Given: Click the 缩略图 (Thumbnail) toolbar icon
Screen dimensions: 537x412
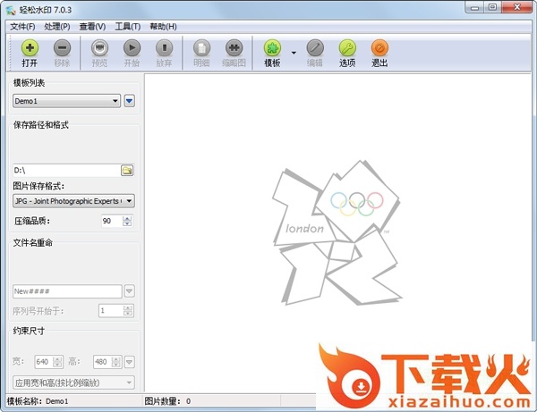Looking at the screenshot, I should 234,48.
